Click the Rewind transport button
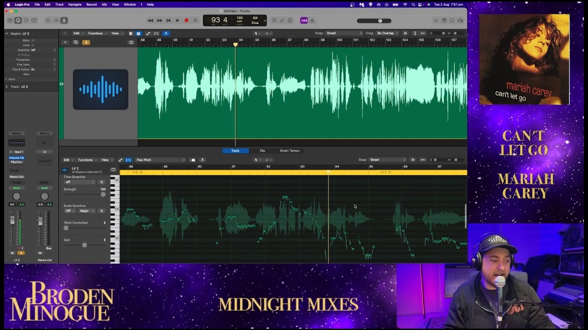This screenshot has height=330, width=588. coord(150,20)
